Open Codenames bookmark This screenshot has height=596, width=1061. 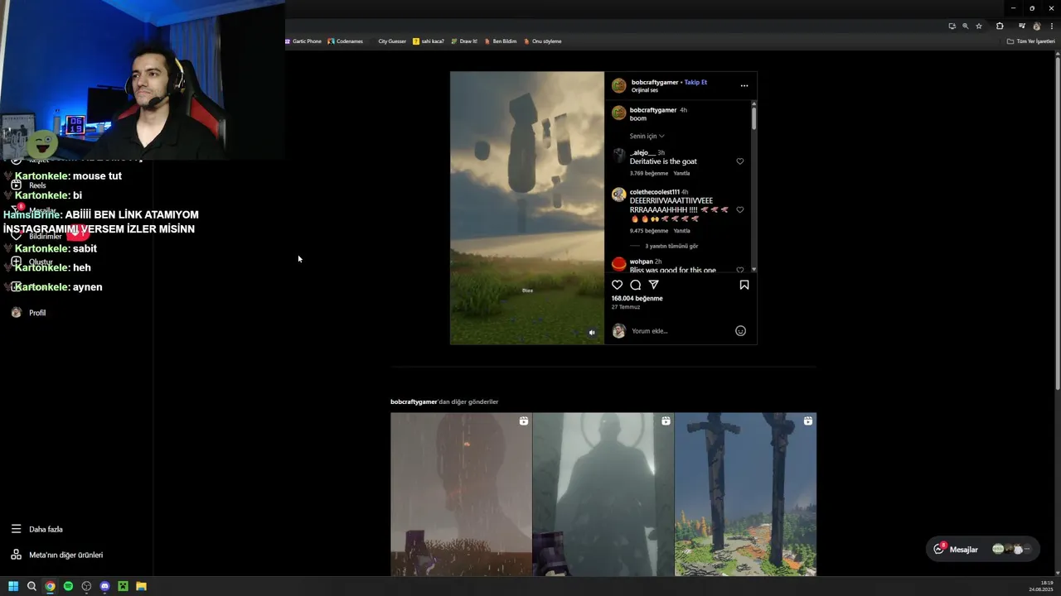coord(346,41)
